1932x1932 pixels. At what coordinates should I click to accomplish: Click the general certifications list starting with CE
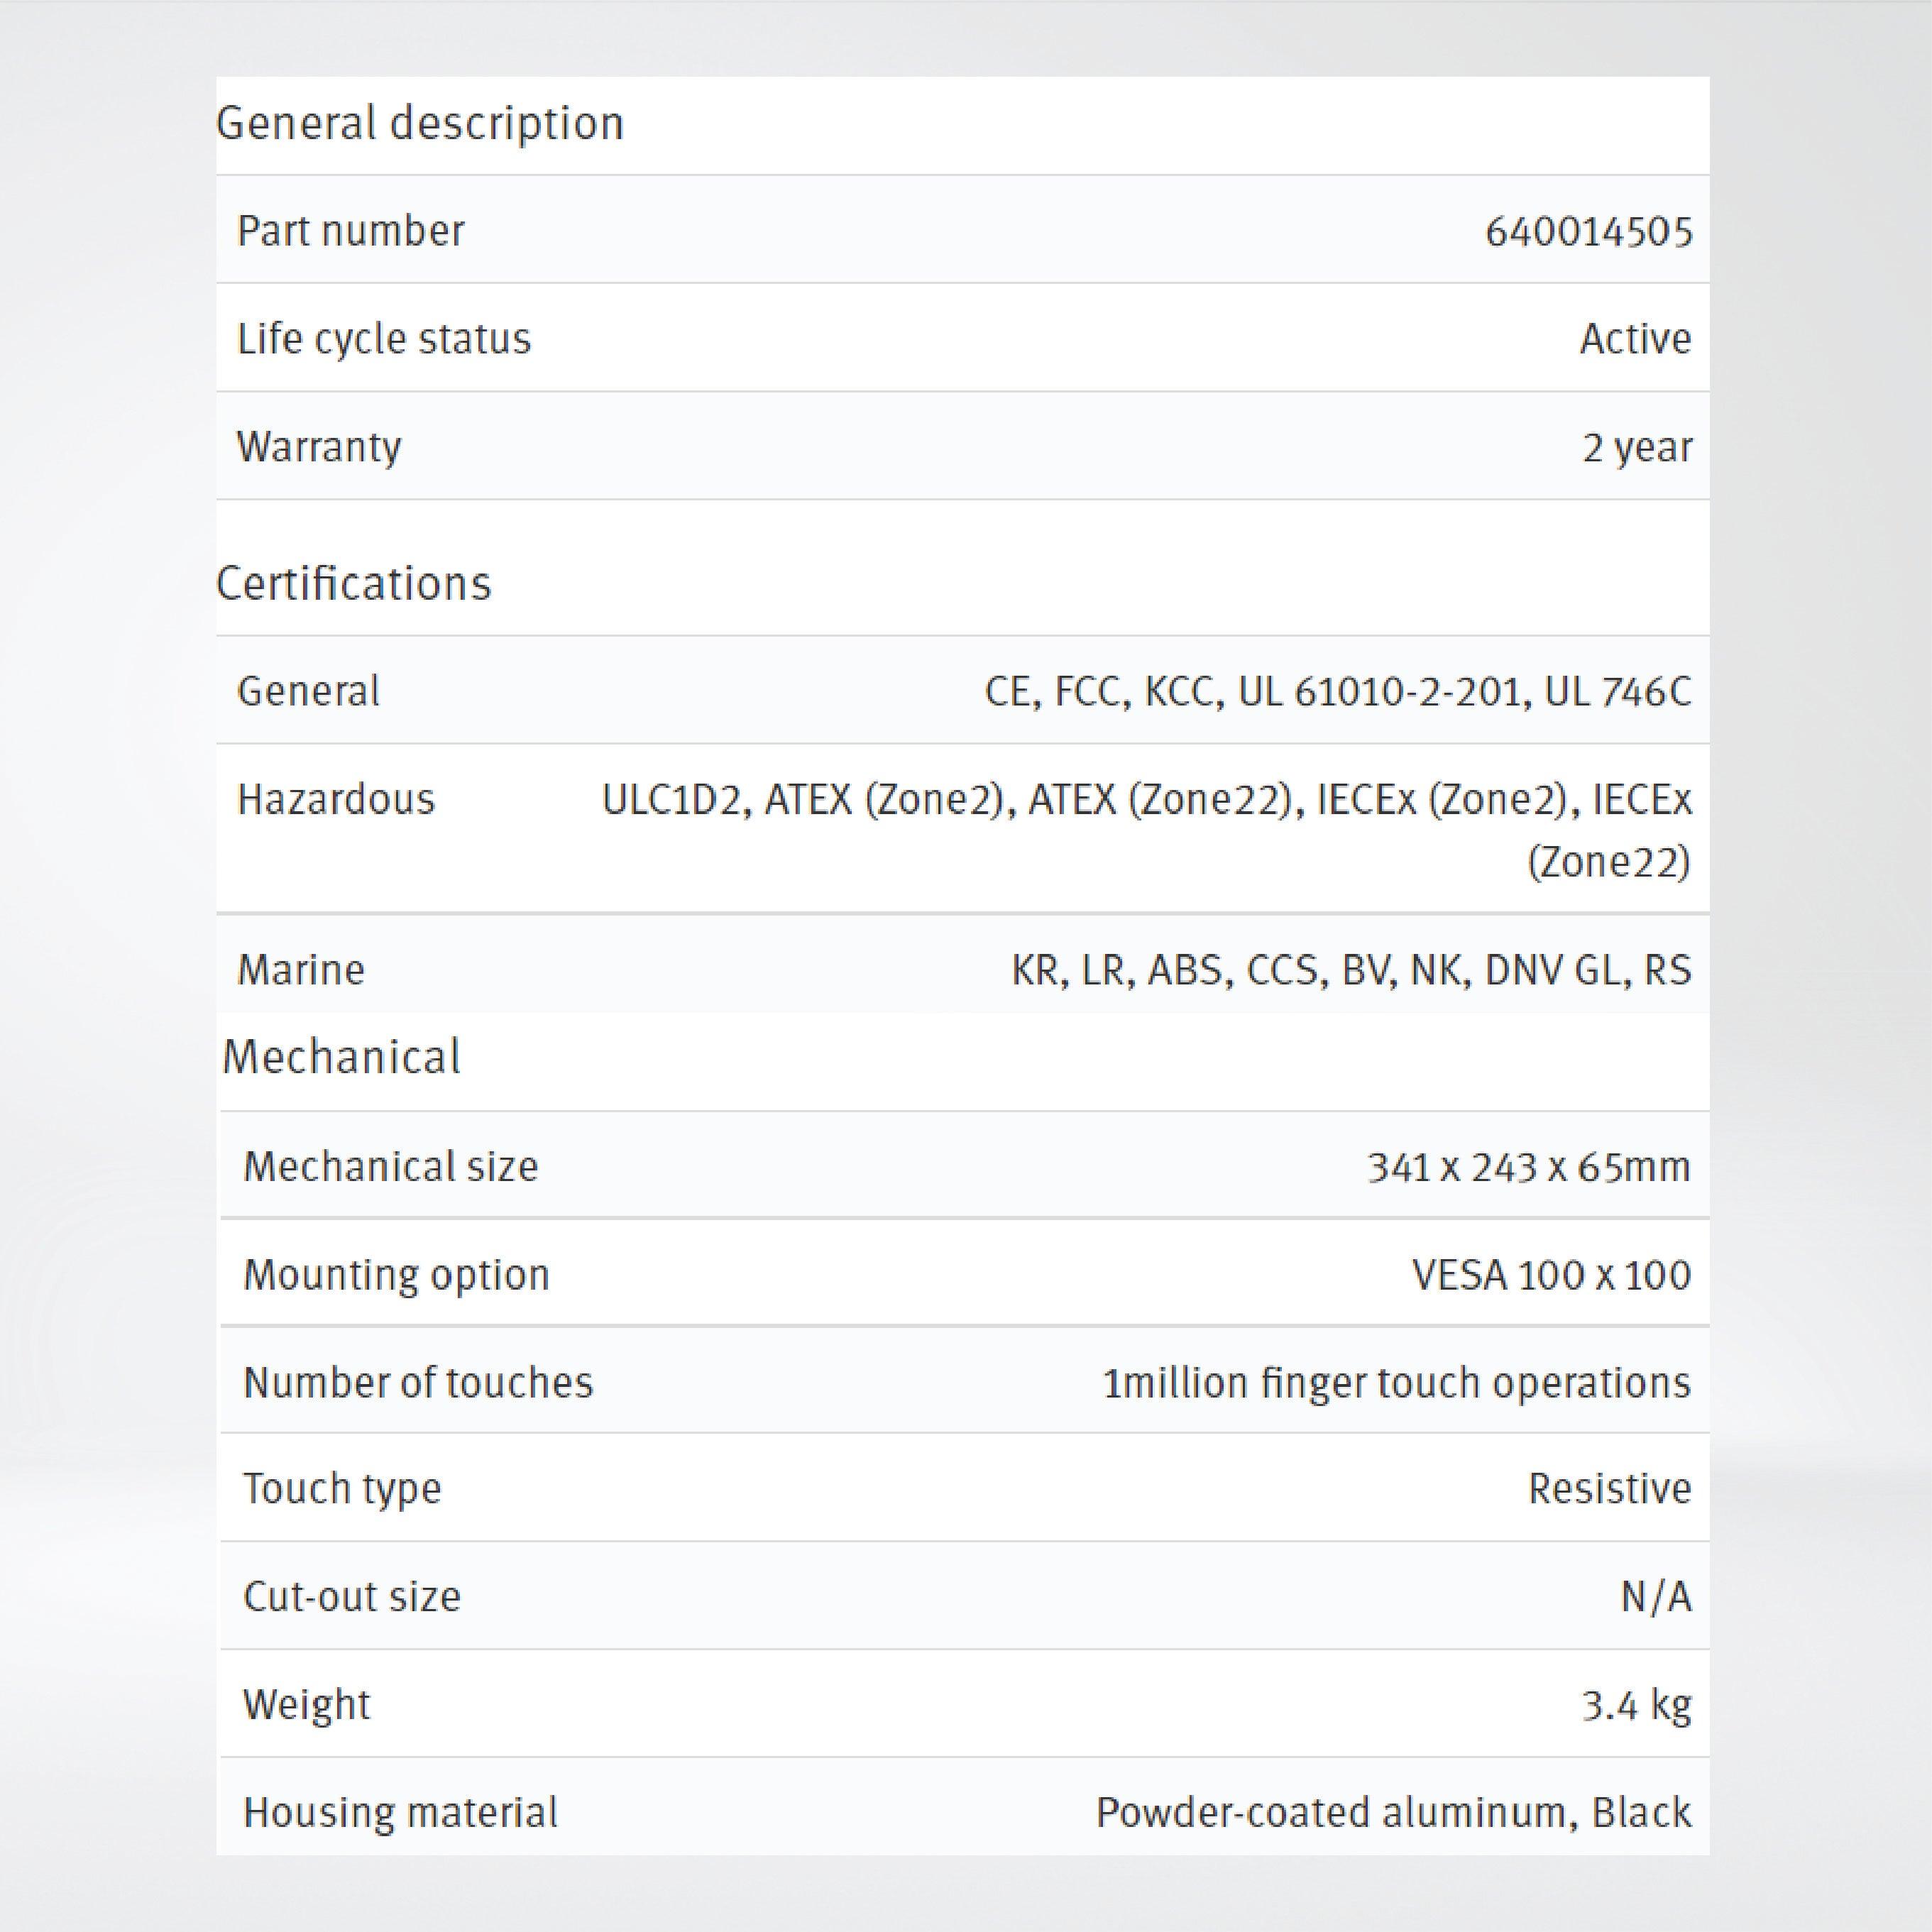pyautogui.click(x=1338, y=692)
